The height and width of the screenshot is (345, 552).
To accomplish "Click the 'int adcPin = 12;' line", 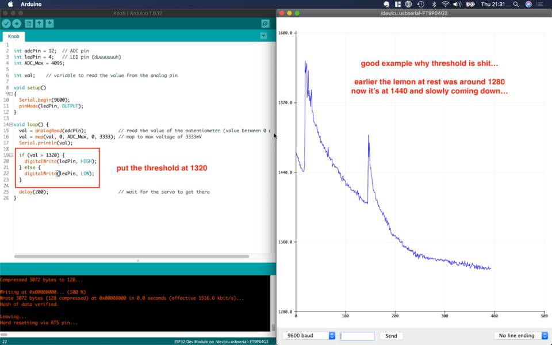I will [x=35, y=51].
